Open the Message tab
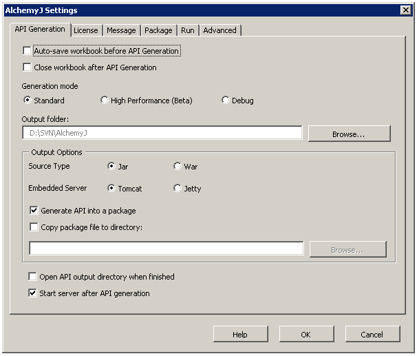 pos(121,30)
